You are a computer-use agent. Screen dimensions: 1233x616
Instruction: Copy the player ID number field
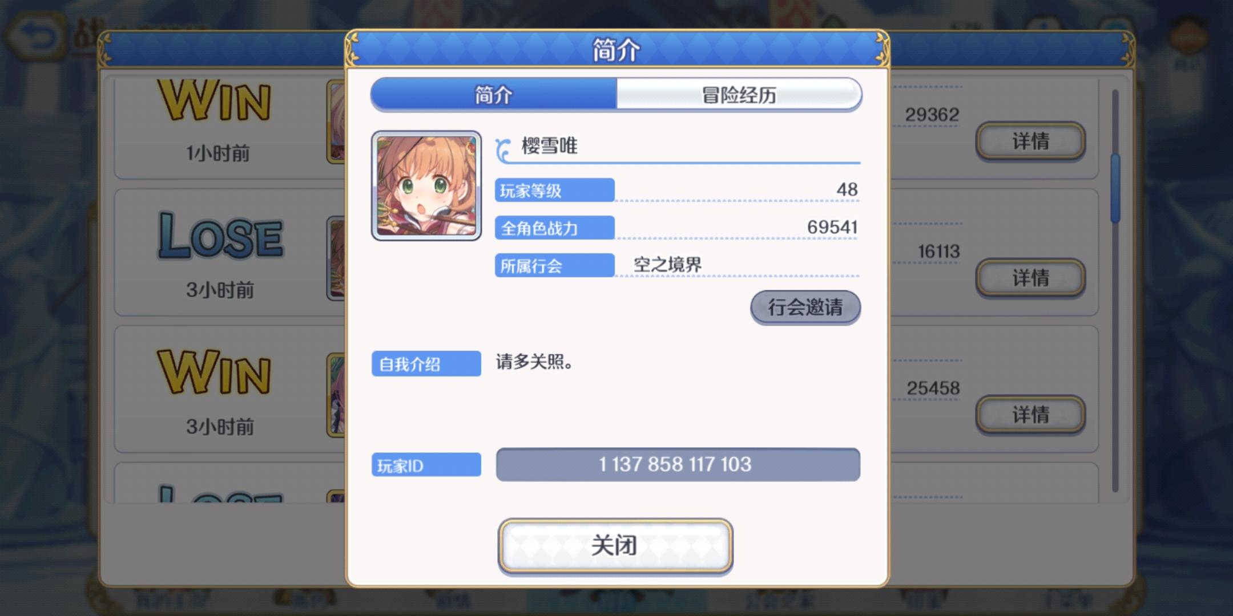(x=678, y=464)
